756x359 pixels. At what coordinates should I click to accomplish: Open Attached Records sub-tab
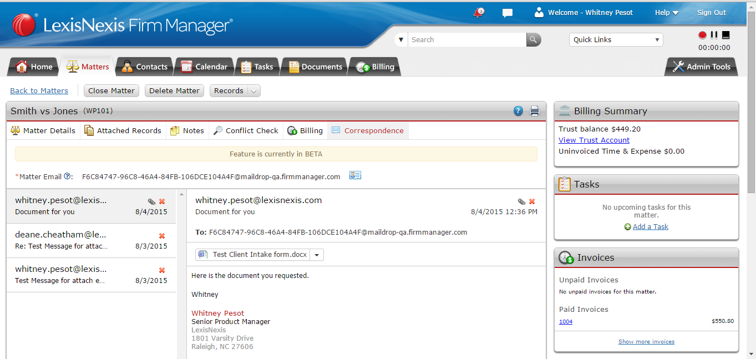tap(123, 130)
